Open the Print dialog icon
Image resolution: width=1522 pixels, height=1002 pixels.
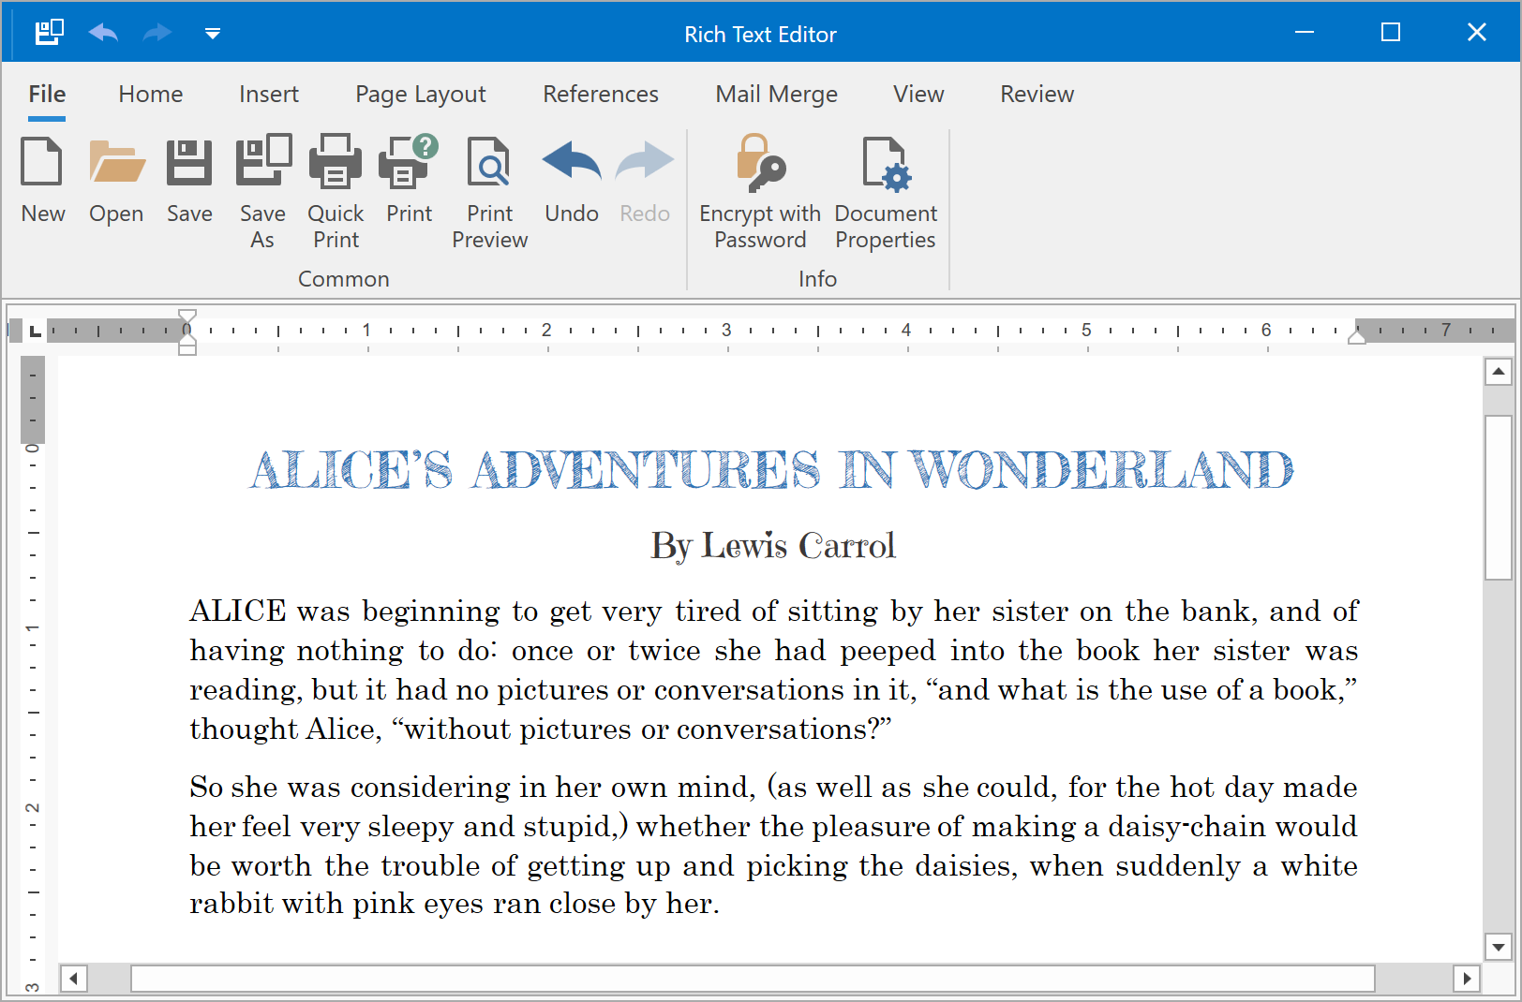(x=409, y=180)
